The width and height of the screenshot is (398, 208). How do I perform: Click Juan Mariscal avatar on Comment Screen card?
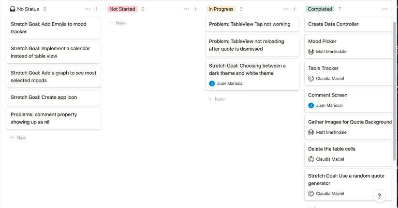point(311,105)
